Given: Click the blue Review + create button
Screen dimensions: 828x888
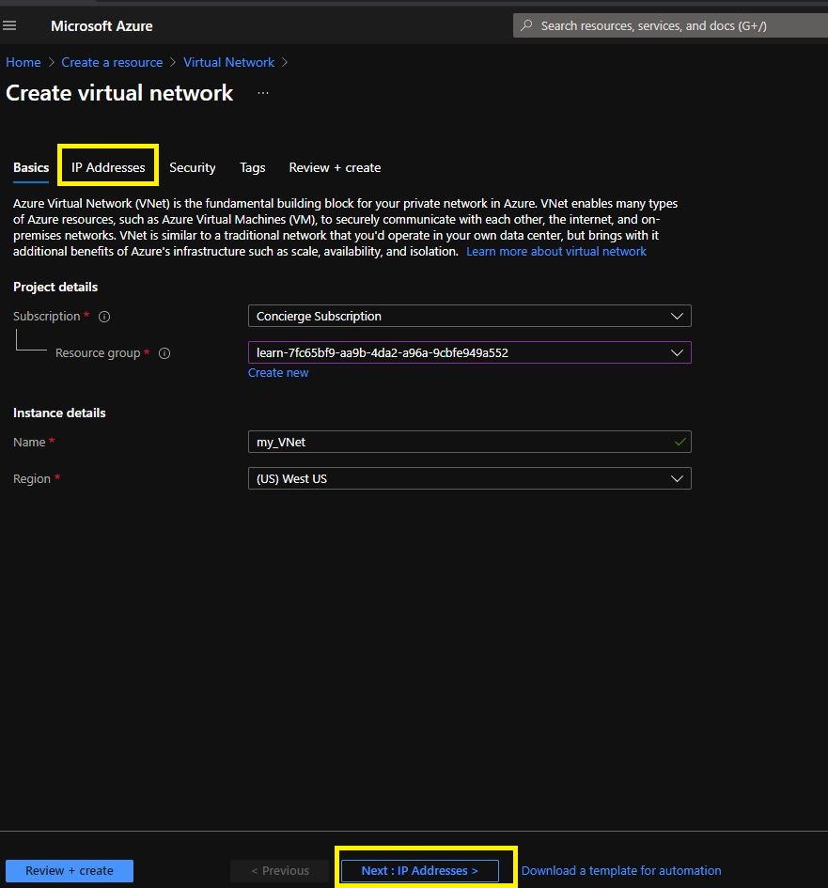Looking at the screenshot, I should tap(70, 870).
